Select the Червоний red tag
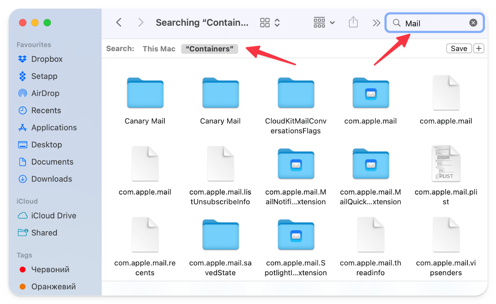 50,269
